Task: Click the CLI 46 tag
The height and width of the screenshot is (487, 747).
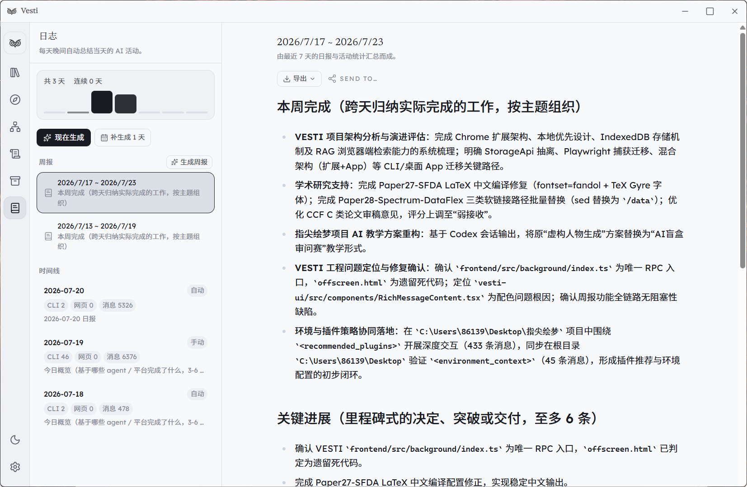Action: pyautogui.click(x=58, y=357)
